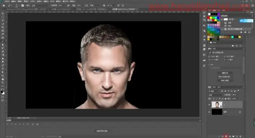Click the trash icon in Layers panel
Viewport: 255px width, 138px height.
coord(241,137)
